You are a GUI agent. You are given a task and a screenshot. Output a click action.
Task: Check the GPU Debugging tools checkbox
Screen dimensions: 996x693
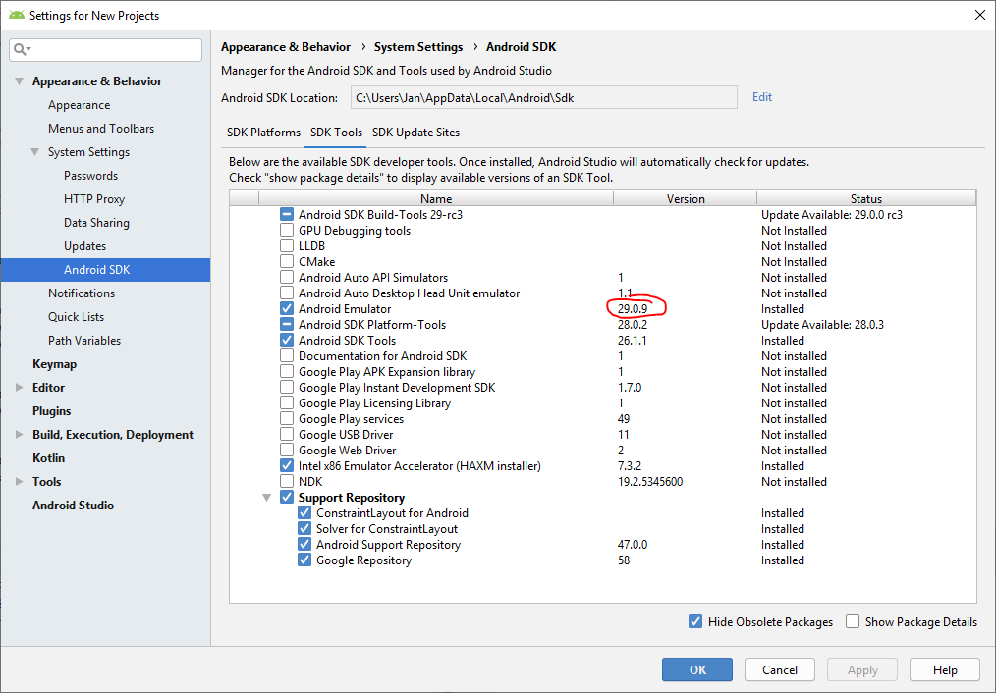(287, 231)
